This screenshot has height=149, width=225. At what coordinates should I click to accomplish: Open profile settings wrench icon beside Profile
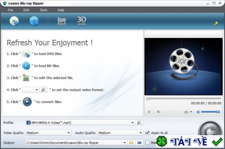coord(139,123)
